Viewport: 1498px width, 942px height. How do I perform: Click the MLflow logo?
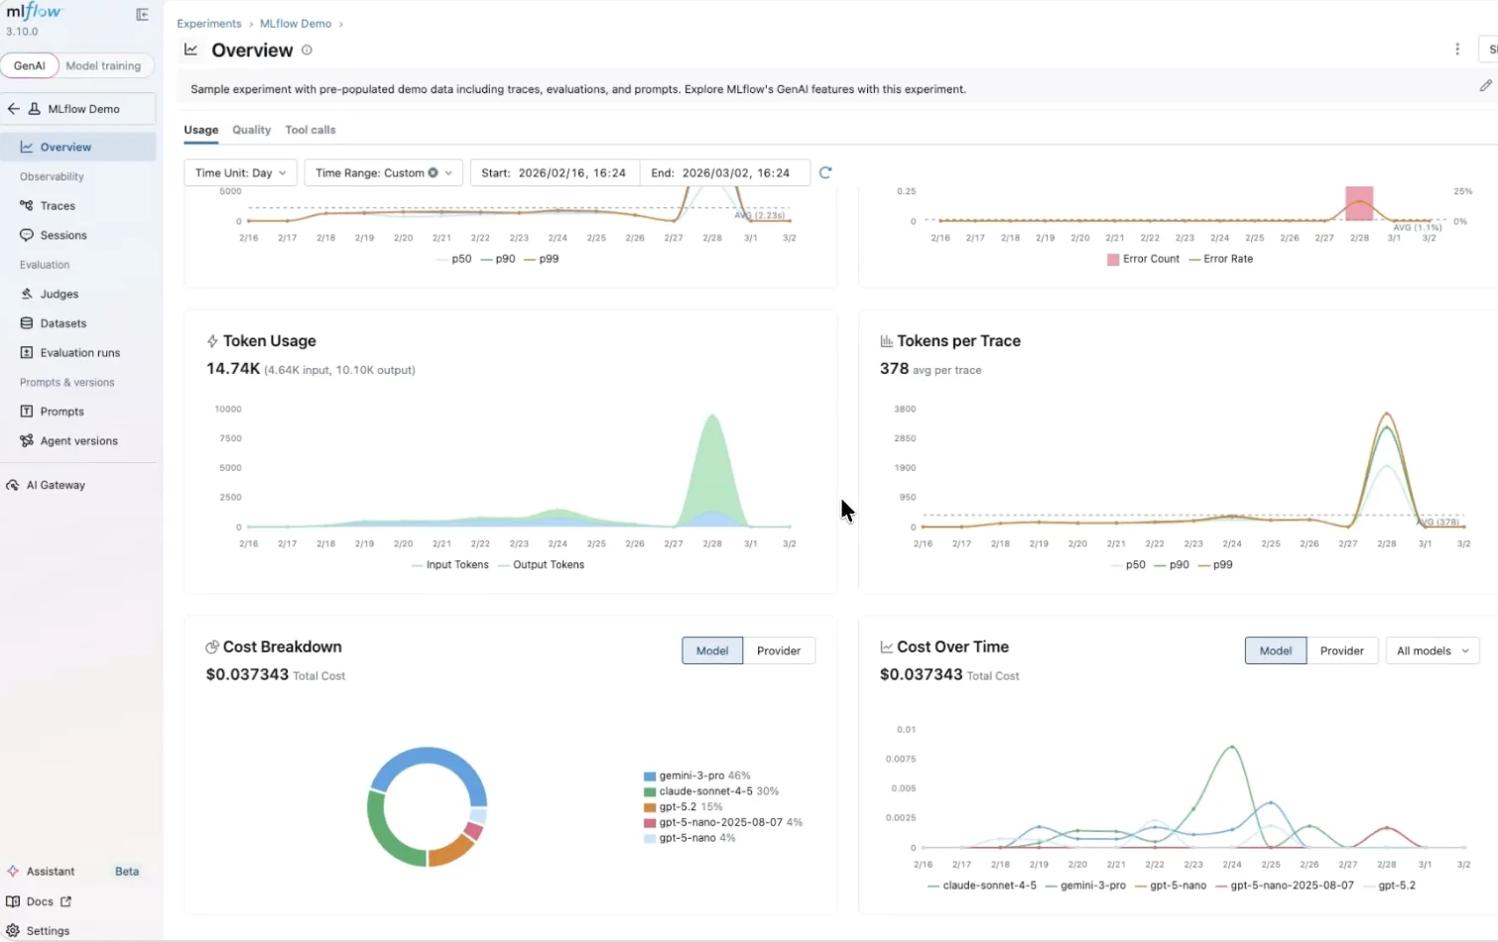pyautogui.click(x=34, y=13)
